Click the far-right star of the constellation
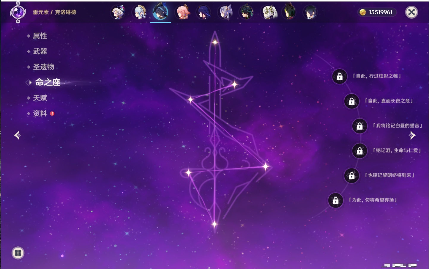This screenshot has width=429, height=269. (x=266, y=166)
